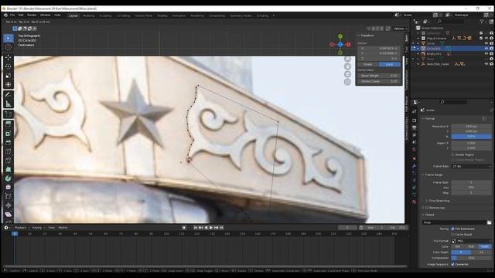This screenshot has width=495, height=278.
Task: Toggle File Extensions checkbox
Action: 452,229
